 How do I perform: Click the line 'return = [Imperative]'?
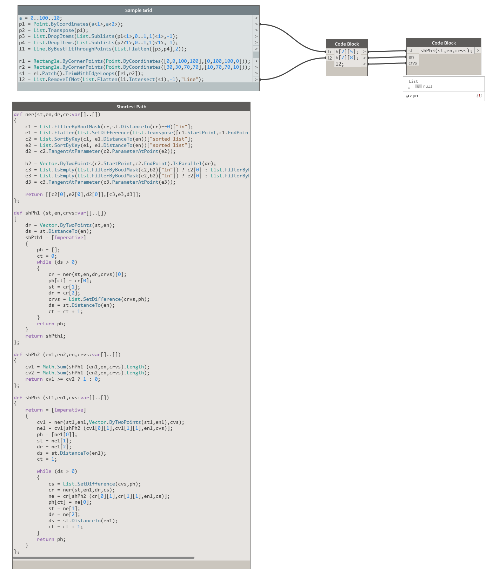(55, 410)
